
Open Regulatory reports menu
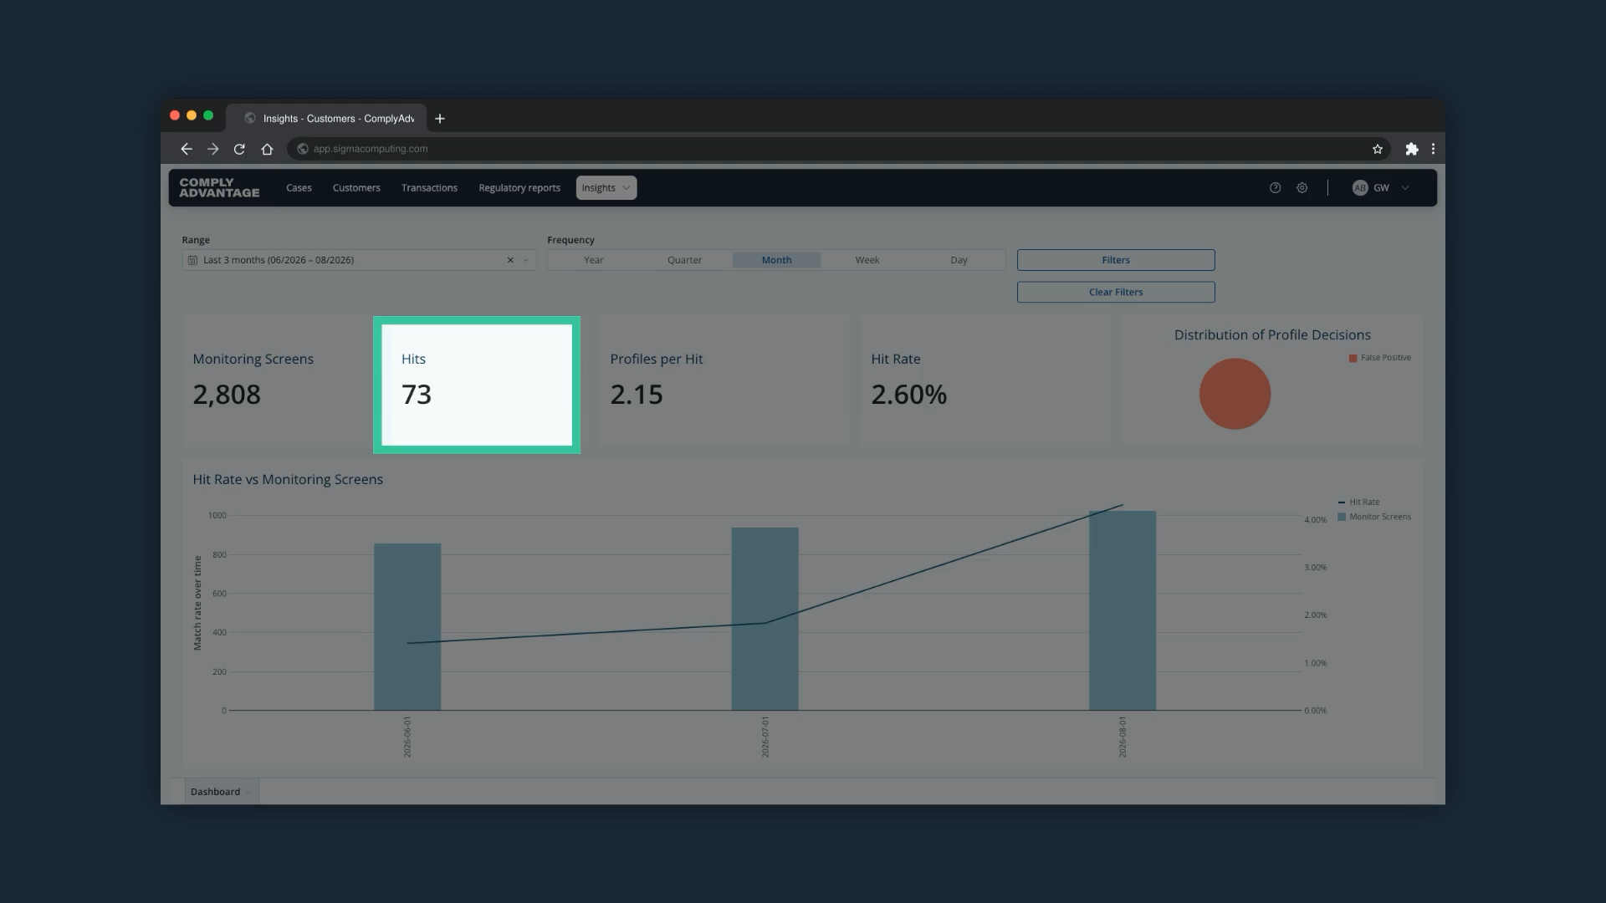click(x=519, y=188)
